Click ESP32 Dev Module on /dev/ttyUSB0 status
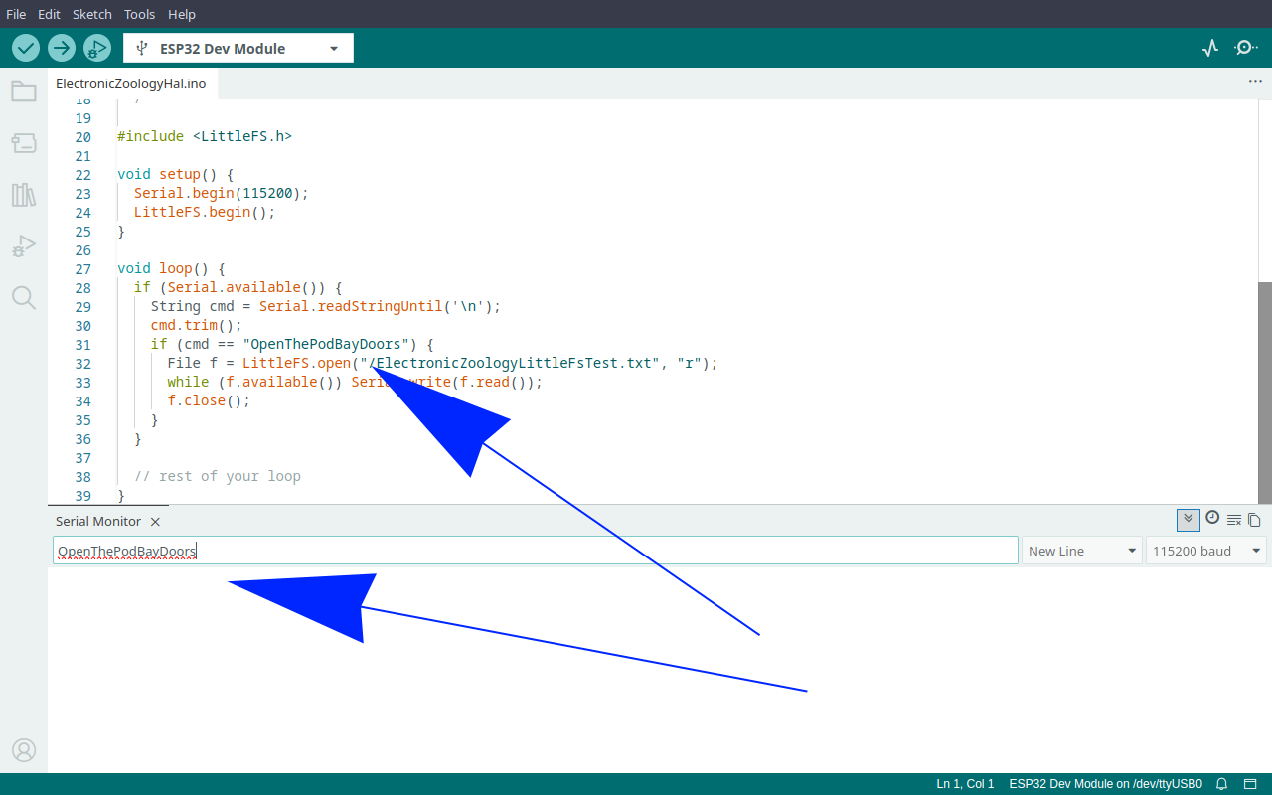Image resolution: width=1272 pixels, height=795 pixels. click(x=1105, y=784)
